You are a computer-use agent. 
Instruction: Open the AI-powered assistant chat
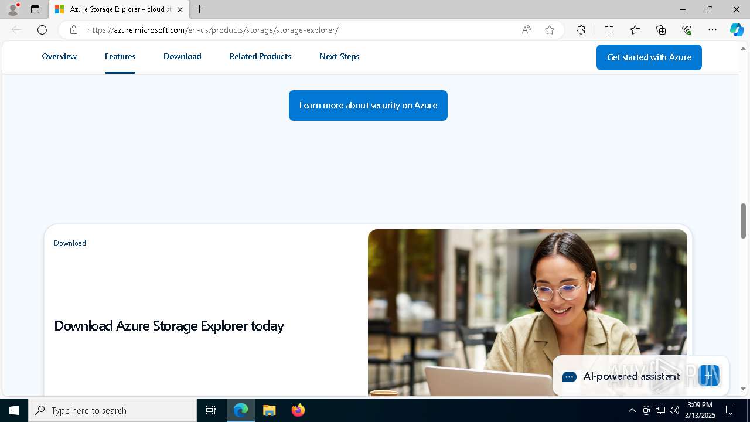[640, 376]
